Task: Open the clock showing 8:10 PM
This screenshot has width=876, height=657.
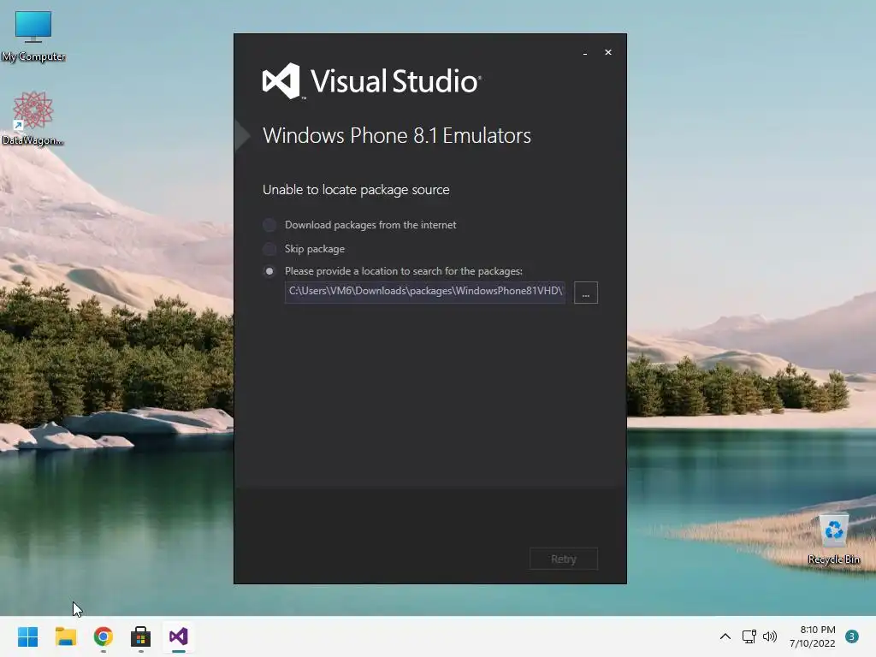Action: pyautogui.click(x=813, y=636)
